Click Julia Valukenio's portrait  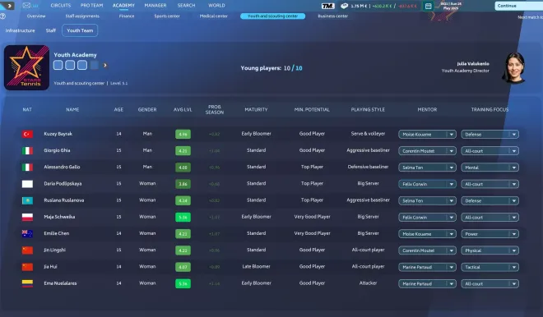coord(514,68)
